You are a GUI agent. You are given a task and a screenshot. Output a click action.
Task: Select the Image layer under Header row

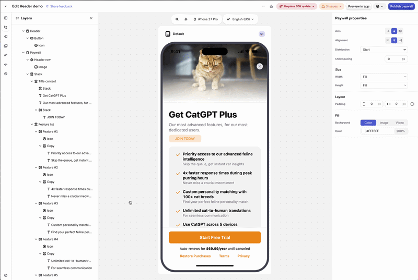click(41, 67)
